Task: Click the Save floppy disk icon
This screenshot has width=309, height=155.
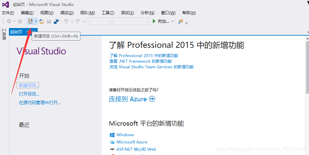Action: [x=49, y=21]
